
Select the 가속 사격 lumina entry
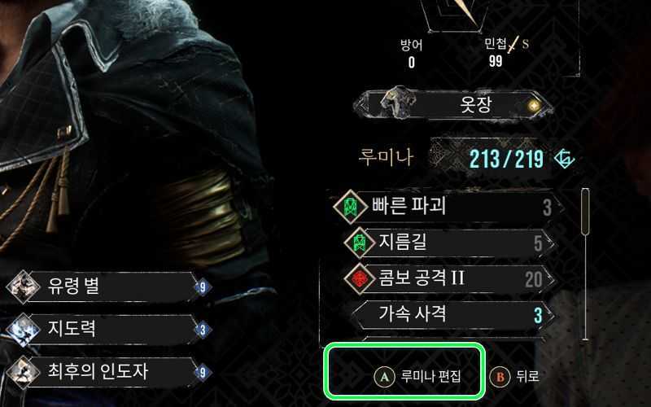pyautogui.click(x=453, y=314)
